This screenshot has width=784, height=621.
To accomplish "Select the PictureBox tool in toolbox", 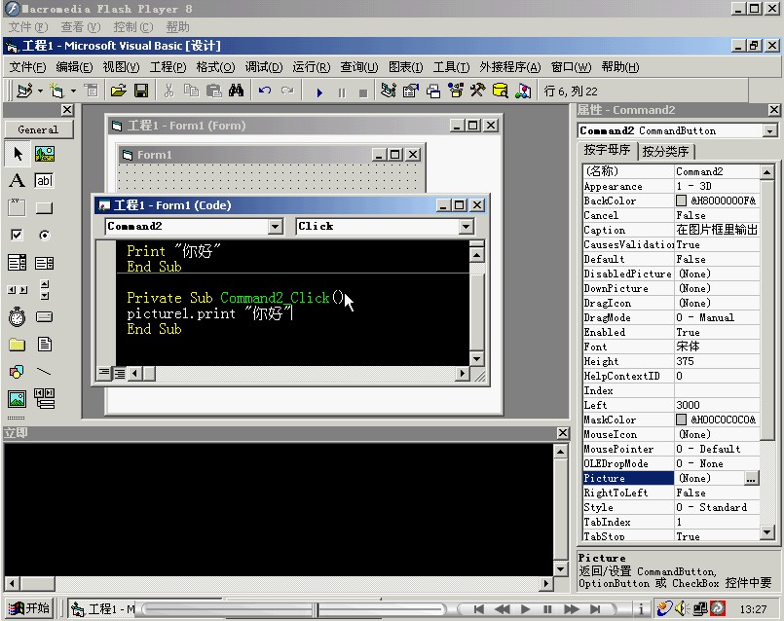I will [x=45, y=154].
